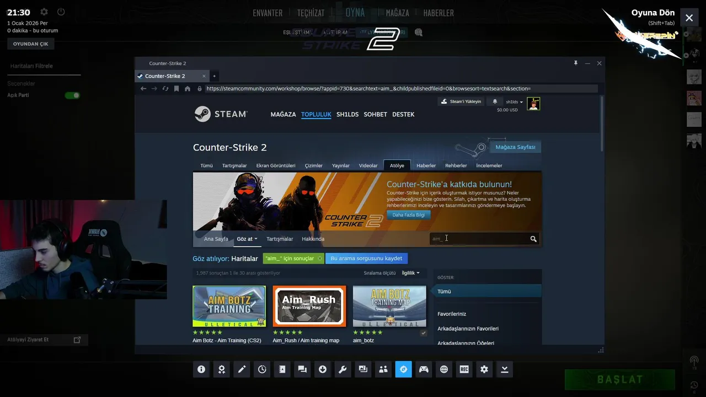The image size is (706, 397).
Task: Click the Haritaları Filtrele field
Action: pos(45,66)
